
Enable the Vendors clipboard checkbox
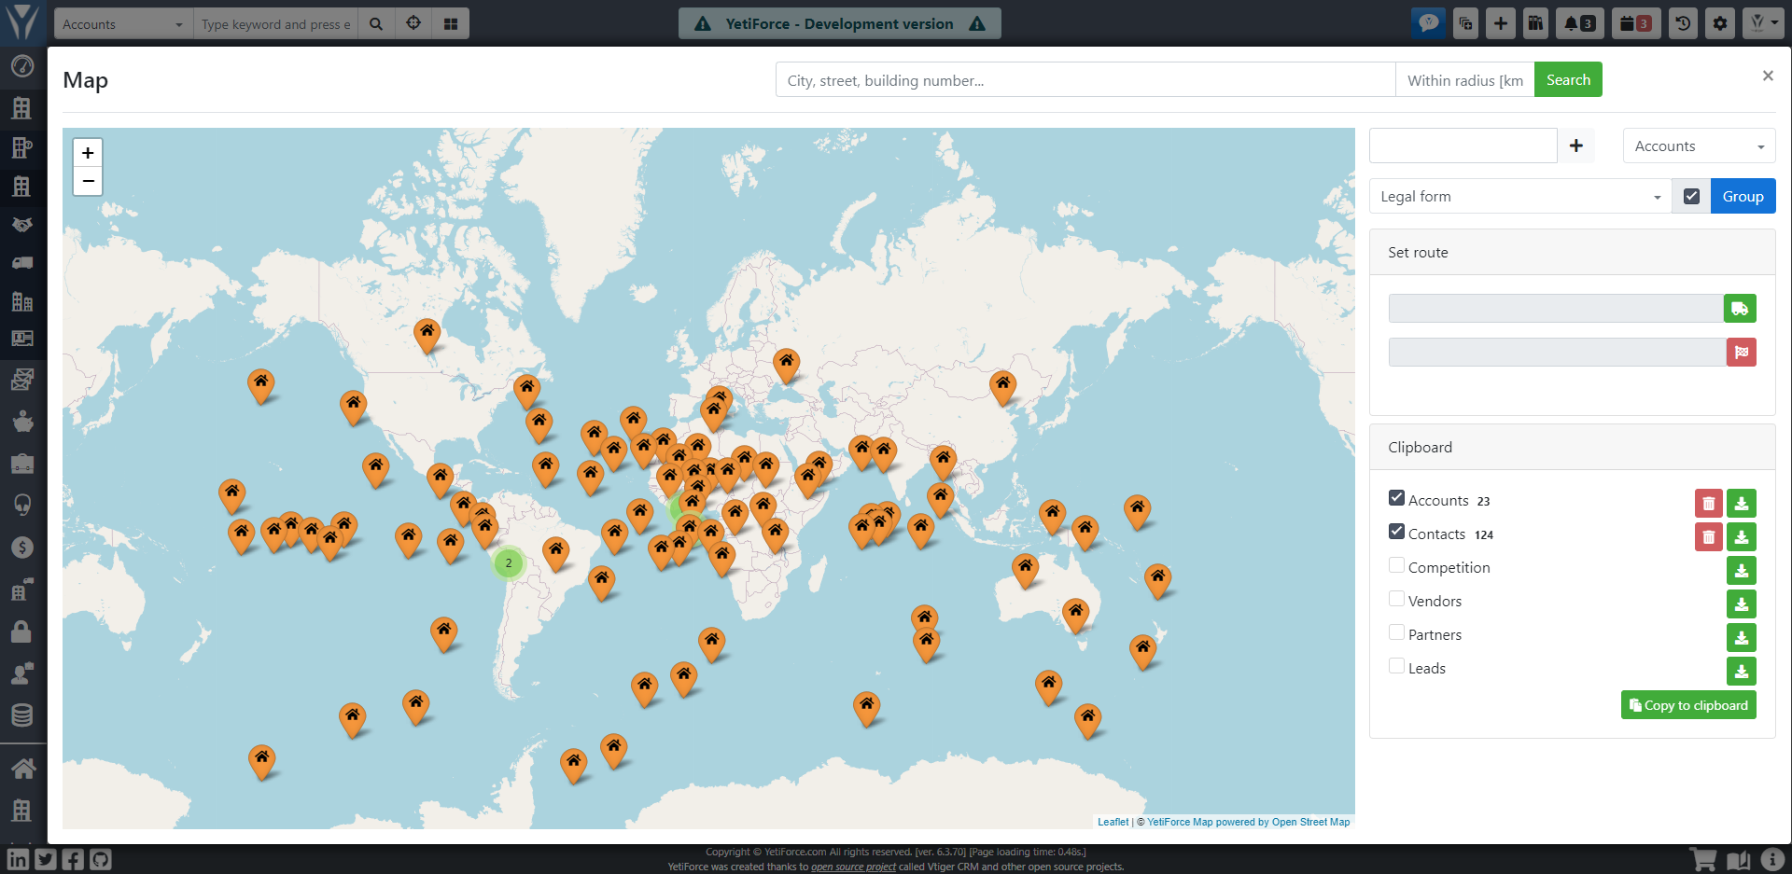[x=1396, y=599]
